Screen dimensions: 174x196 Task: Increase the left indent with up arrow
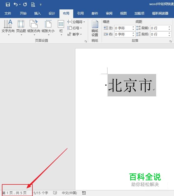coord(133,27)
